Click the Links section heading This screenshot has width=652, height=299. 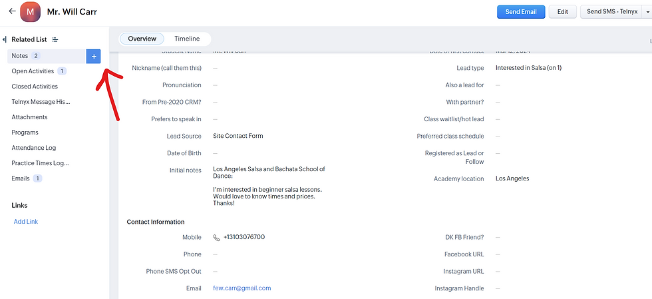tap(19, 205)
